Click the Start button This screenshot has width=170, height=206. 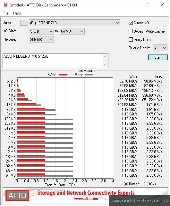click(158, 57)
